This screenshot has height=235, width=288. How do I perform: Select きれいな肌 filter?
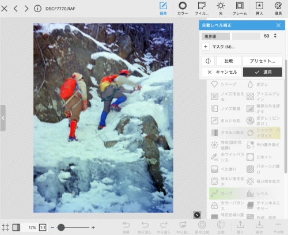226,121
